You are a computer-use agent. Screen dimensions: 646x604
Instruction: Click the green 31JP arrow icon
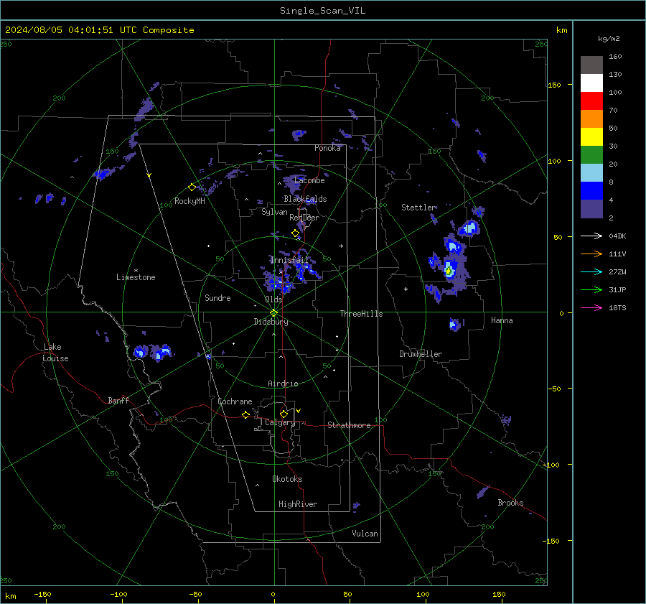591,290
